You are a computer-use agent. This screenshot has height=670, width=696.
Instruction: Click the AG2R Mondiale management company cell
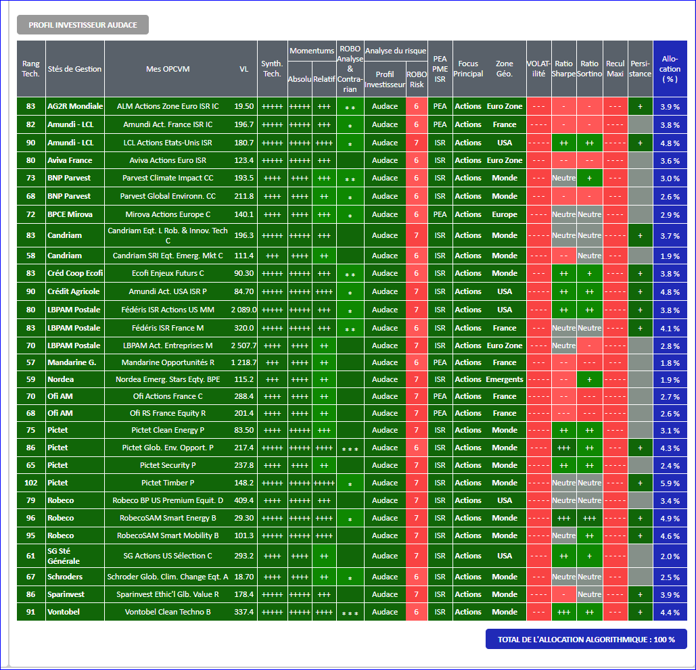[x=75, y=106]
